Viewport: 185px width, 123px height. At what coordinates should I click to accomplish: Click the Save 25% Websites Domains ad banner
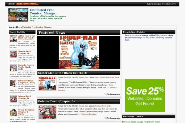[x=145, y=95]
